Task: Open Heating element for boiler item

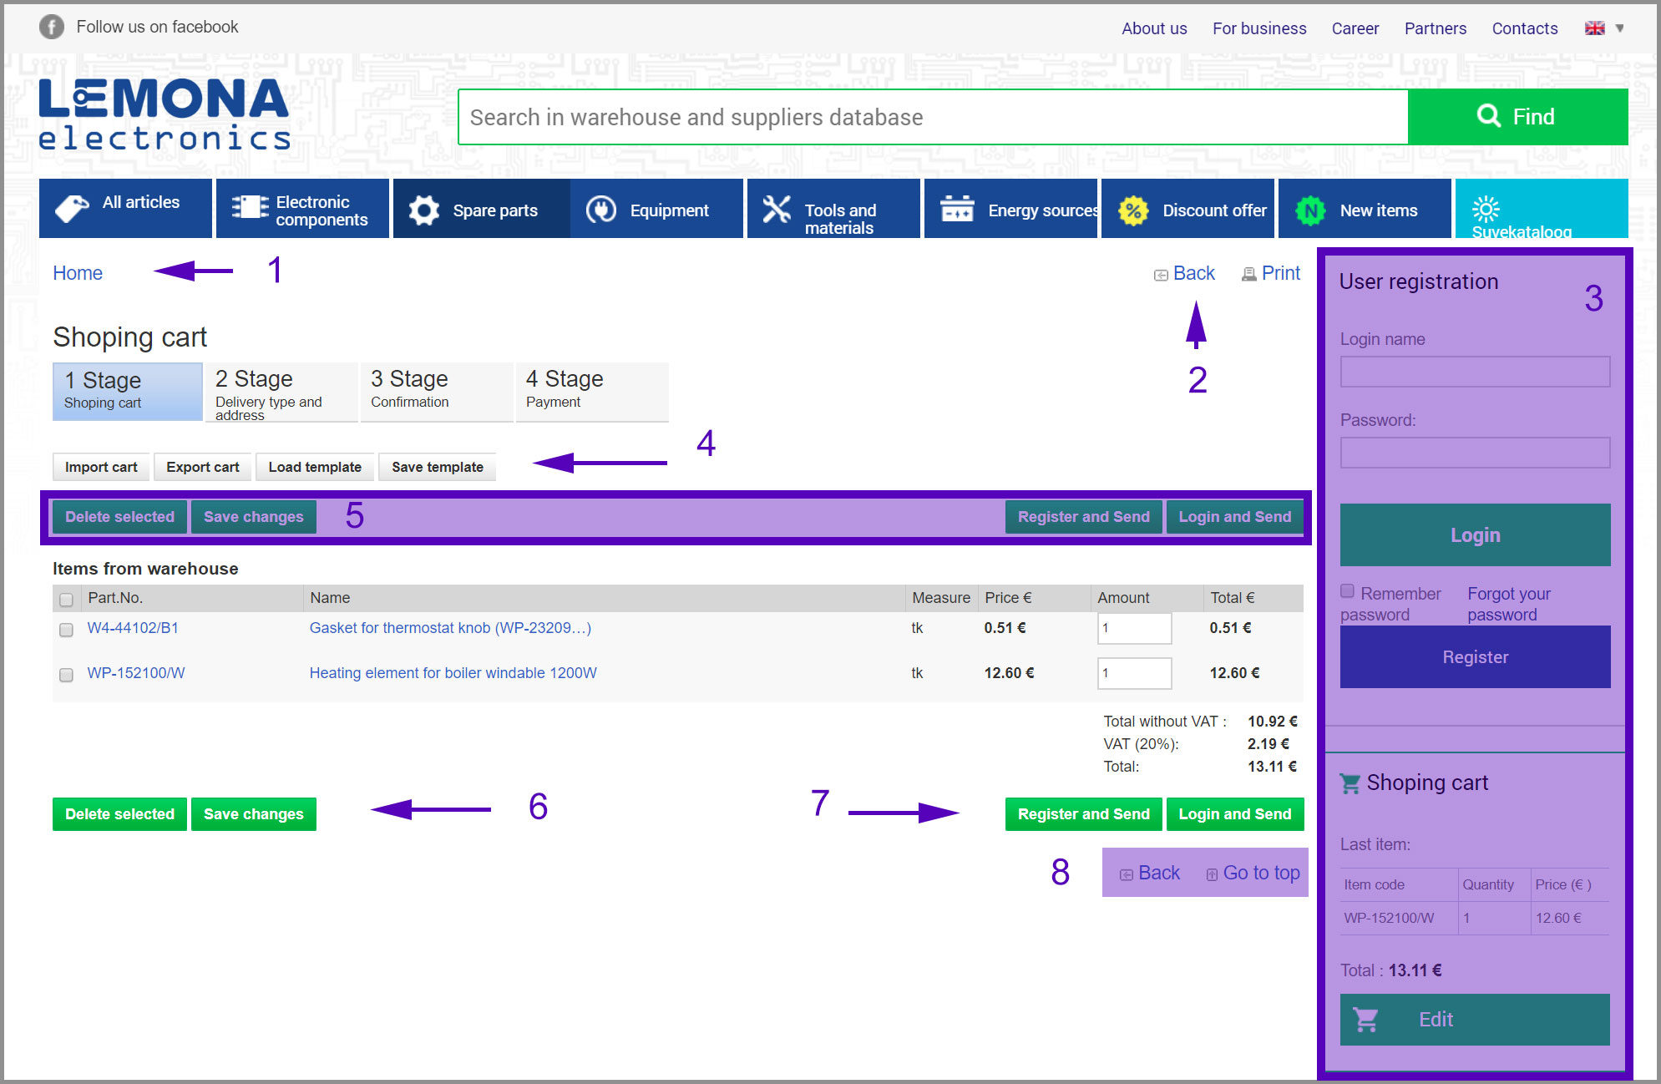Action: click(453, 673)
